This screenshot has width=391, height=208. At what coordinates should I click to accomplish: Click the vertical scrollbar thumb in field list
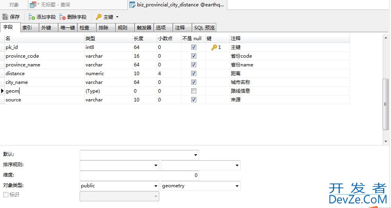pyautogui.click(x=385, y=103)
